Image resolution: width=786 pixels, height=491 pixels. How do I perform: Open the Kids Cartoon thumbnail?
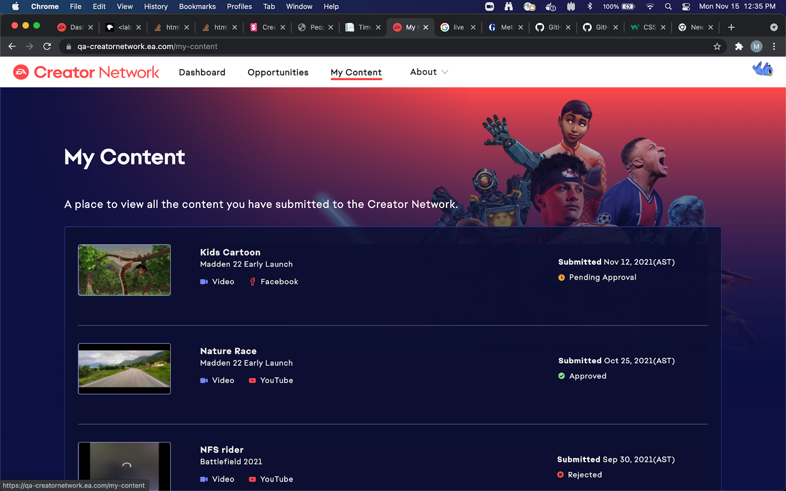[x=124, y=270]
